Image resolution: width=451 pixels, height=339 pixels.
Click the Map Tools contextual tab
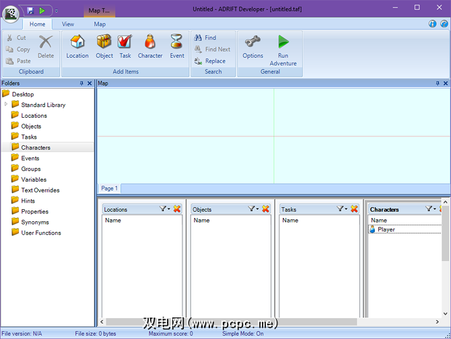[x=99, y=11]
